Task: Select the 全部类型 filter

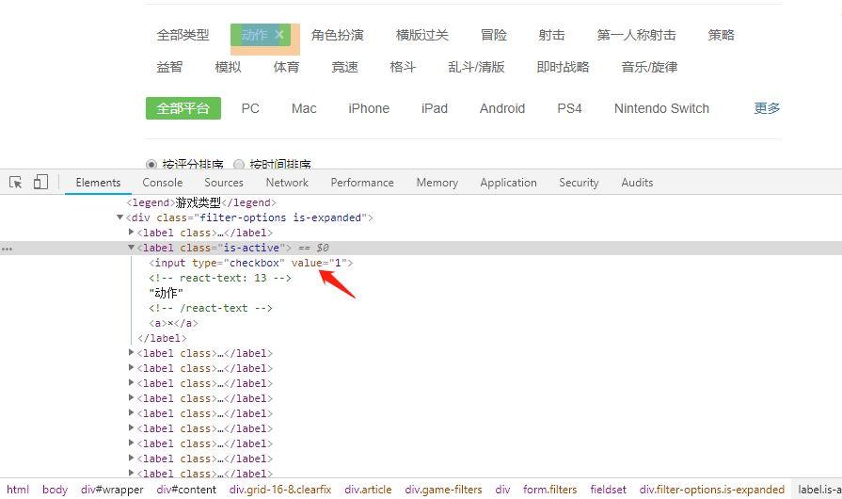Action: pos(183,35)
